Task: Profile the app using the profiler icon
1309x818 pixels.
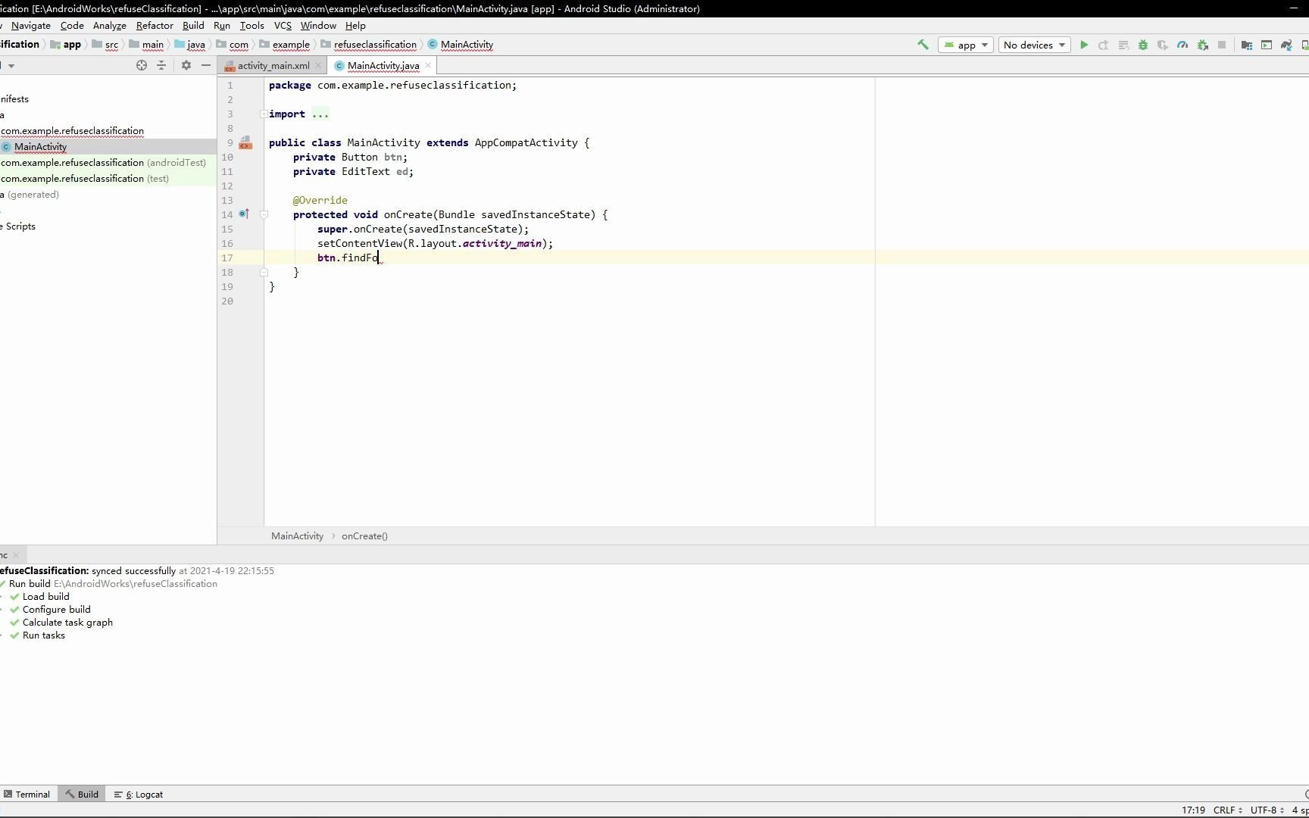Action: [x=1182, y=45]
